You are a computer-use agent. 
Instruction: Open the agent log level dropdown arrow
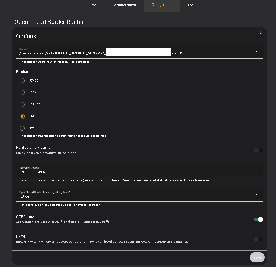(257, 194)
